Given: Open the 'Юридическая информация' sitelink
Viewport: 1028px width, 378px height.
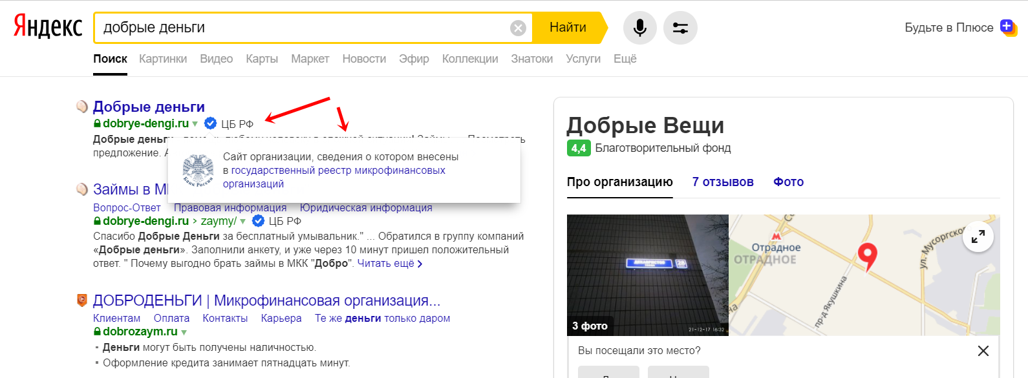Looking at the screenshot, I should coord(366,207).
